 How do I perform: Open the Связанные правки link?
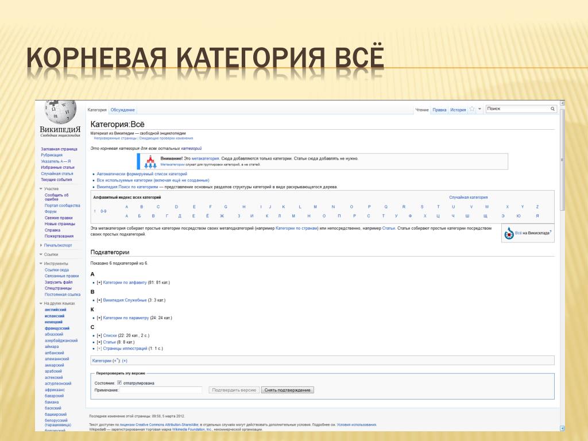62,276
